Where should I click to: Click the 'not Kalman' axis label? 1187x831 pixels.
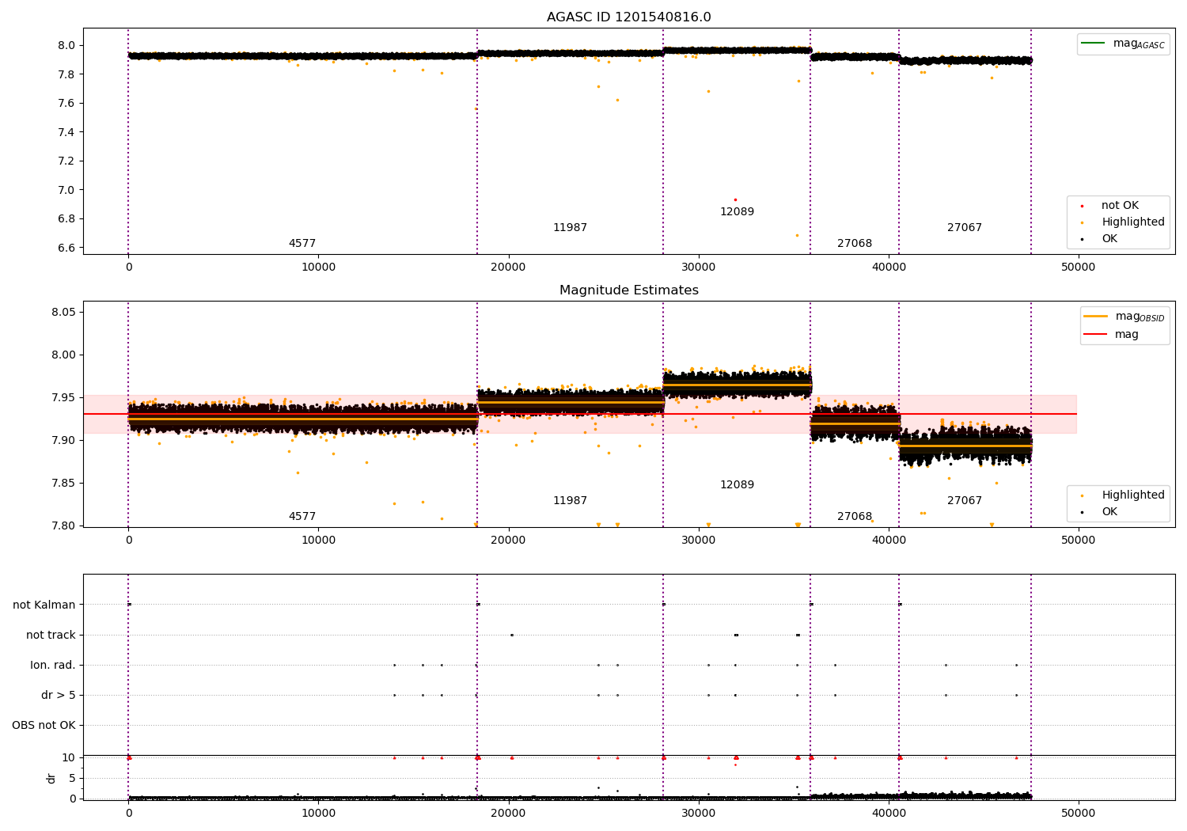(x=44, y=605)
